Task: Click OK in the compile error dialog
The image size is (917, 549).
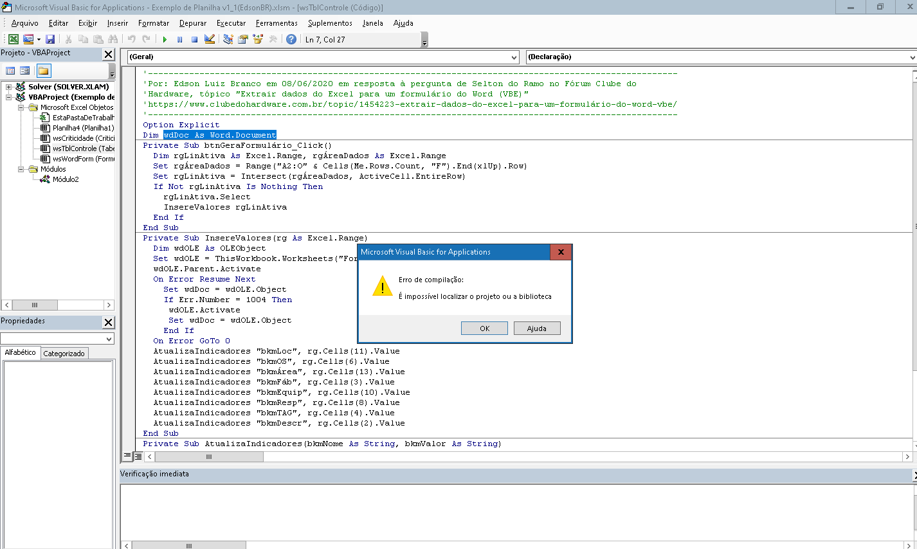Action: tap(485, 328)
